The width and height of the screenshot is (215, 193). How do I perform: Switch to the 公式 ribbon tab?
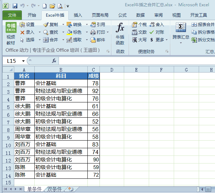coord(122,15)
